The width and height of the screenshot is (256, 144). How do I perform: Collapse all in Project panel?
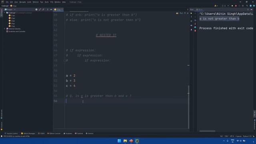pyautogui.click(x=43, y=10)
